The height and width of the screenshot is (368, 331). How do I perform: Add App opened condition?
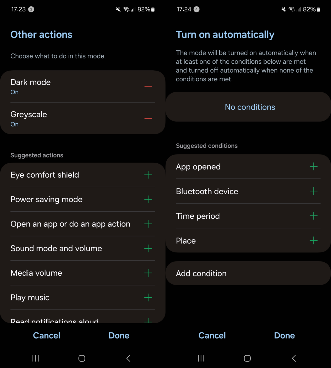(314, 167)
